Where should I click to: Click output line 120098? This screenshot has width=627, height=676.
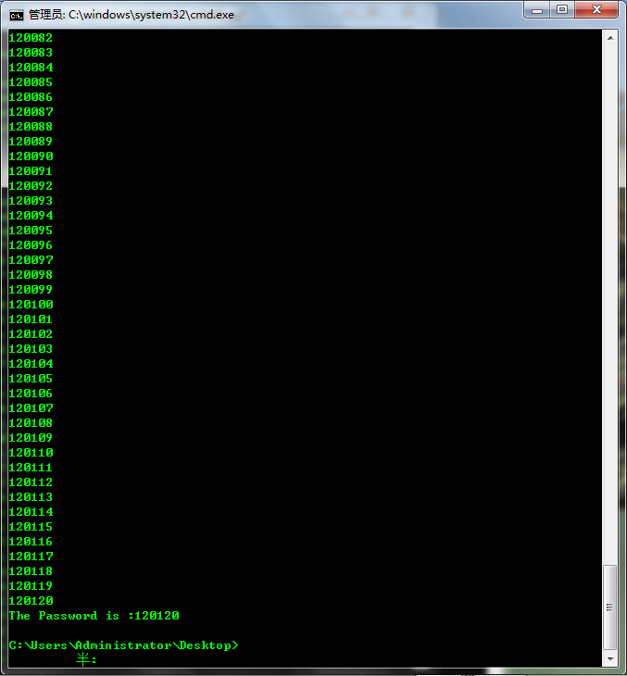pyautogui.click(x=31, y=275)
